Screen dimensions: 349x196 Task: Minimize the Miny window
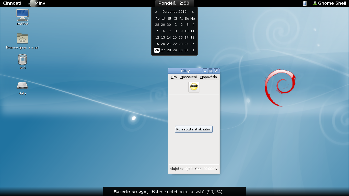tap(205, 71)
